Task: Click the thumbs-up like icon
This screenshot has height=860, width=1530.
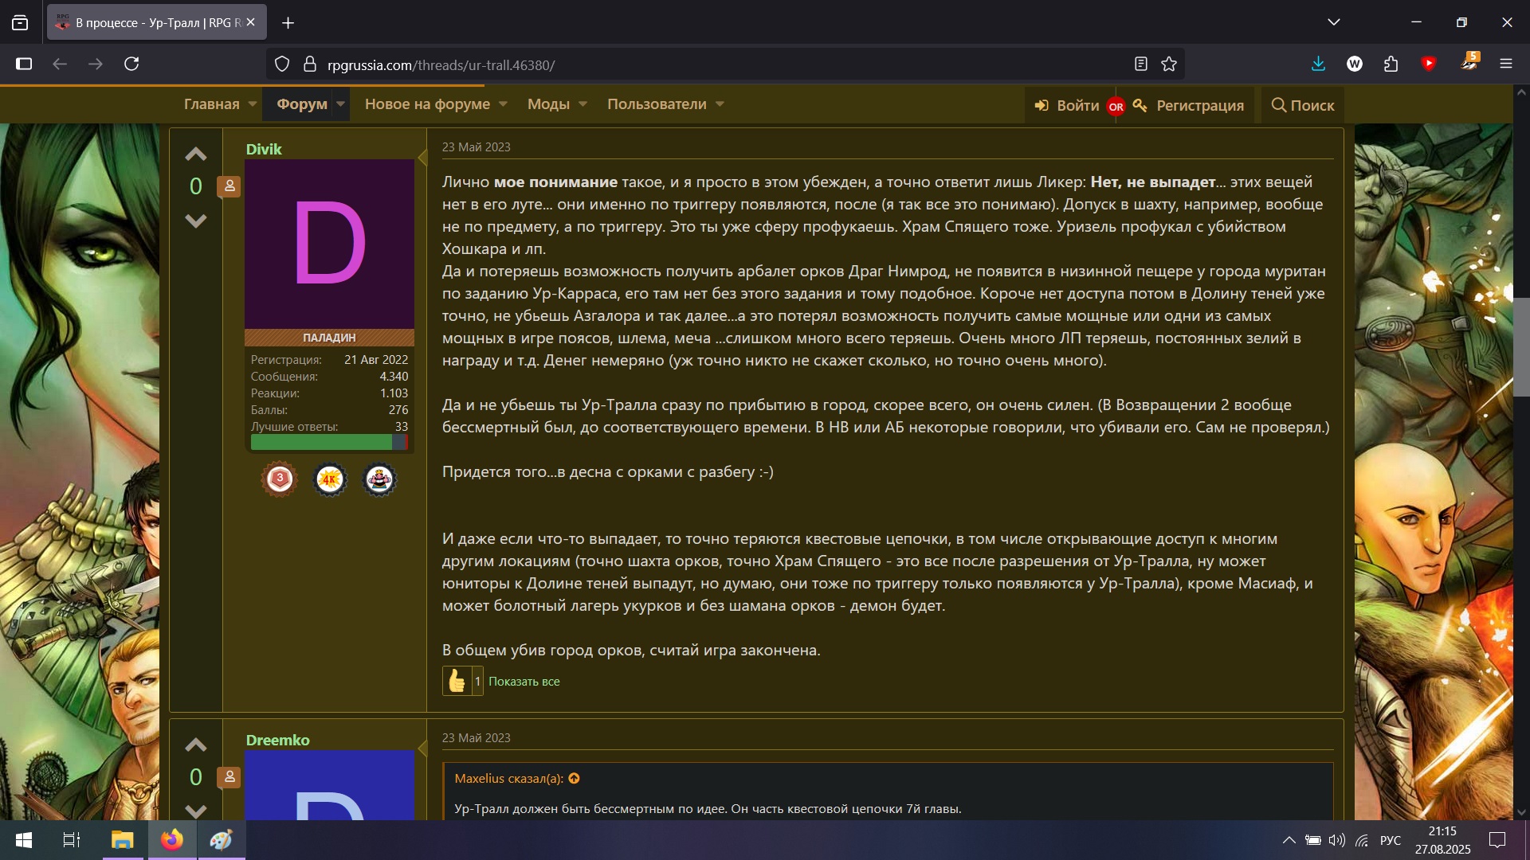Action: (457, 681)
